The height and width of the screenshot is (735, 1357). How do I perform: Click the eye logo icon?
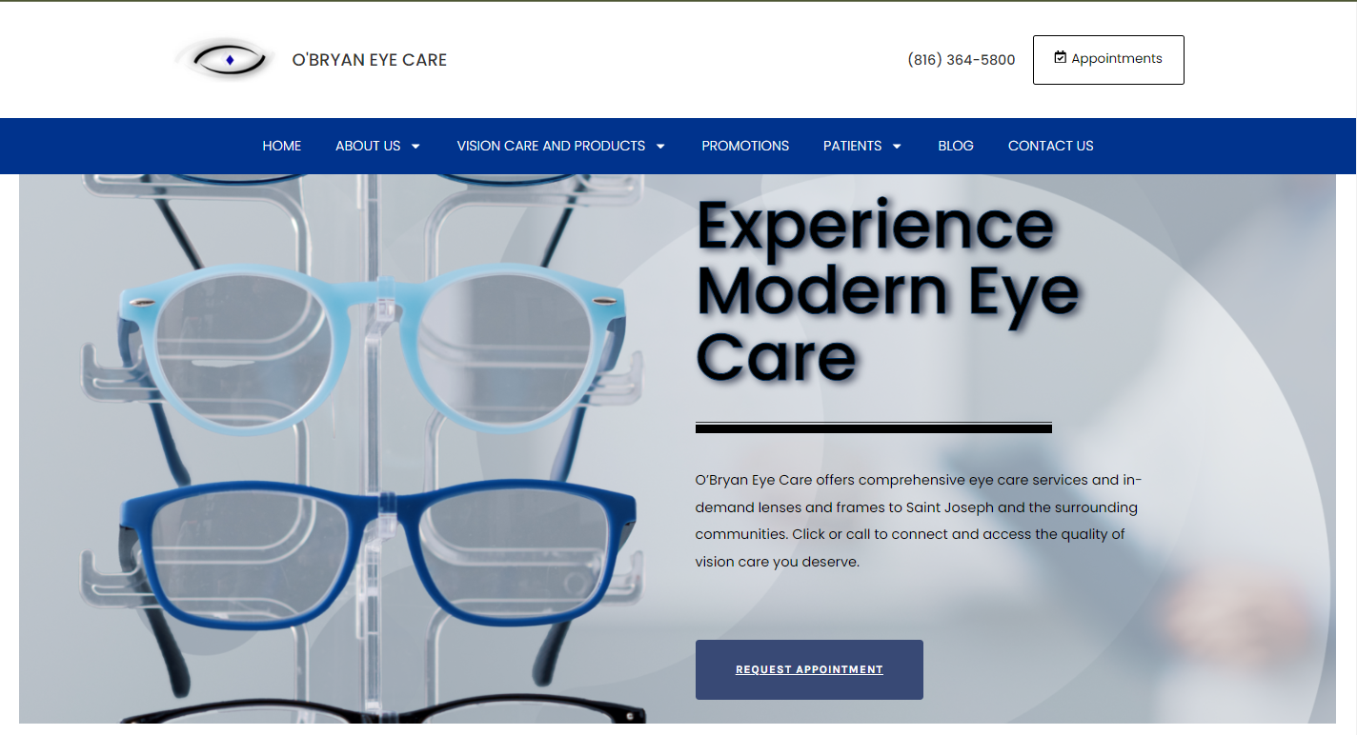pos(227,60)
